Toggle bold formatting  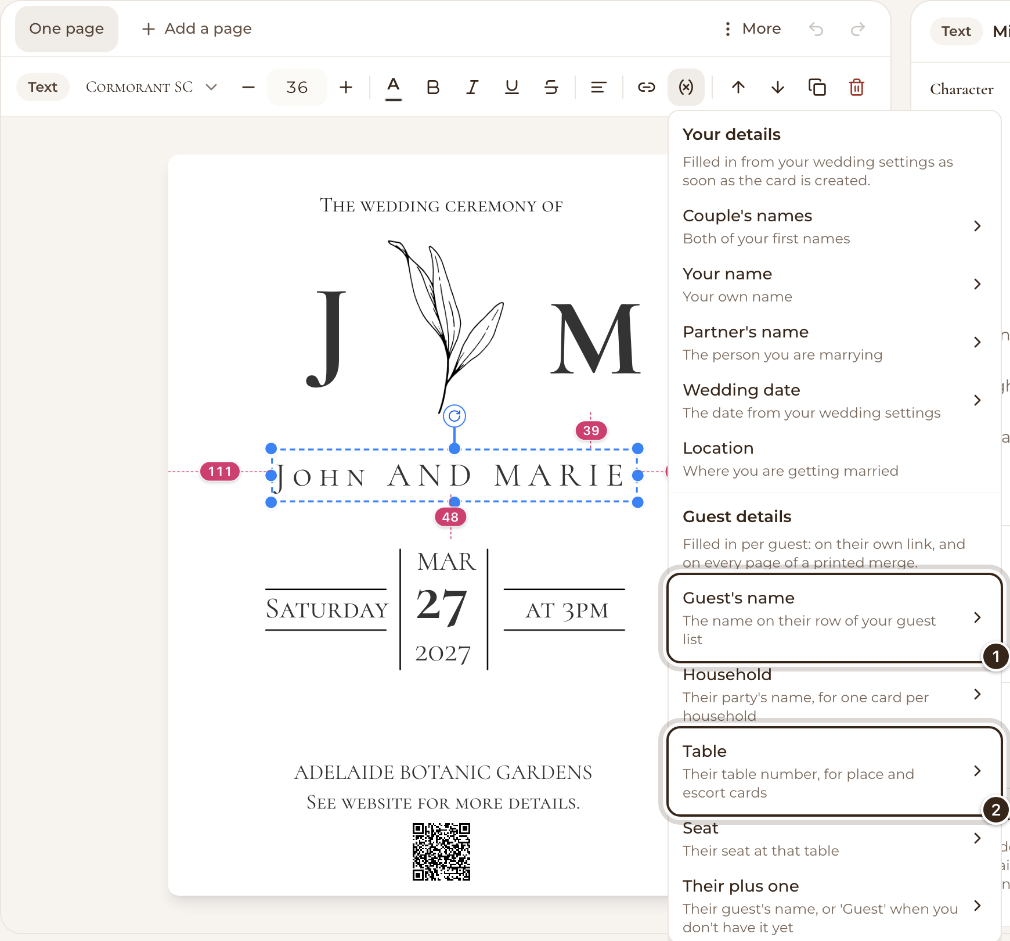coord(433,87)
